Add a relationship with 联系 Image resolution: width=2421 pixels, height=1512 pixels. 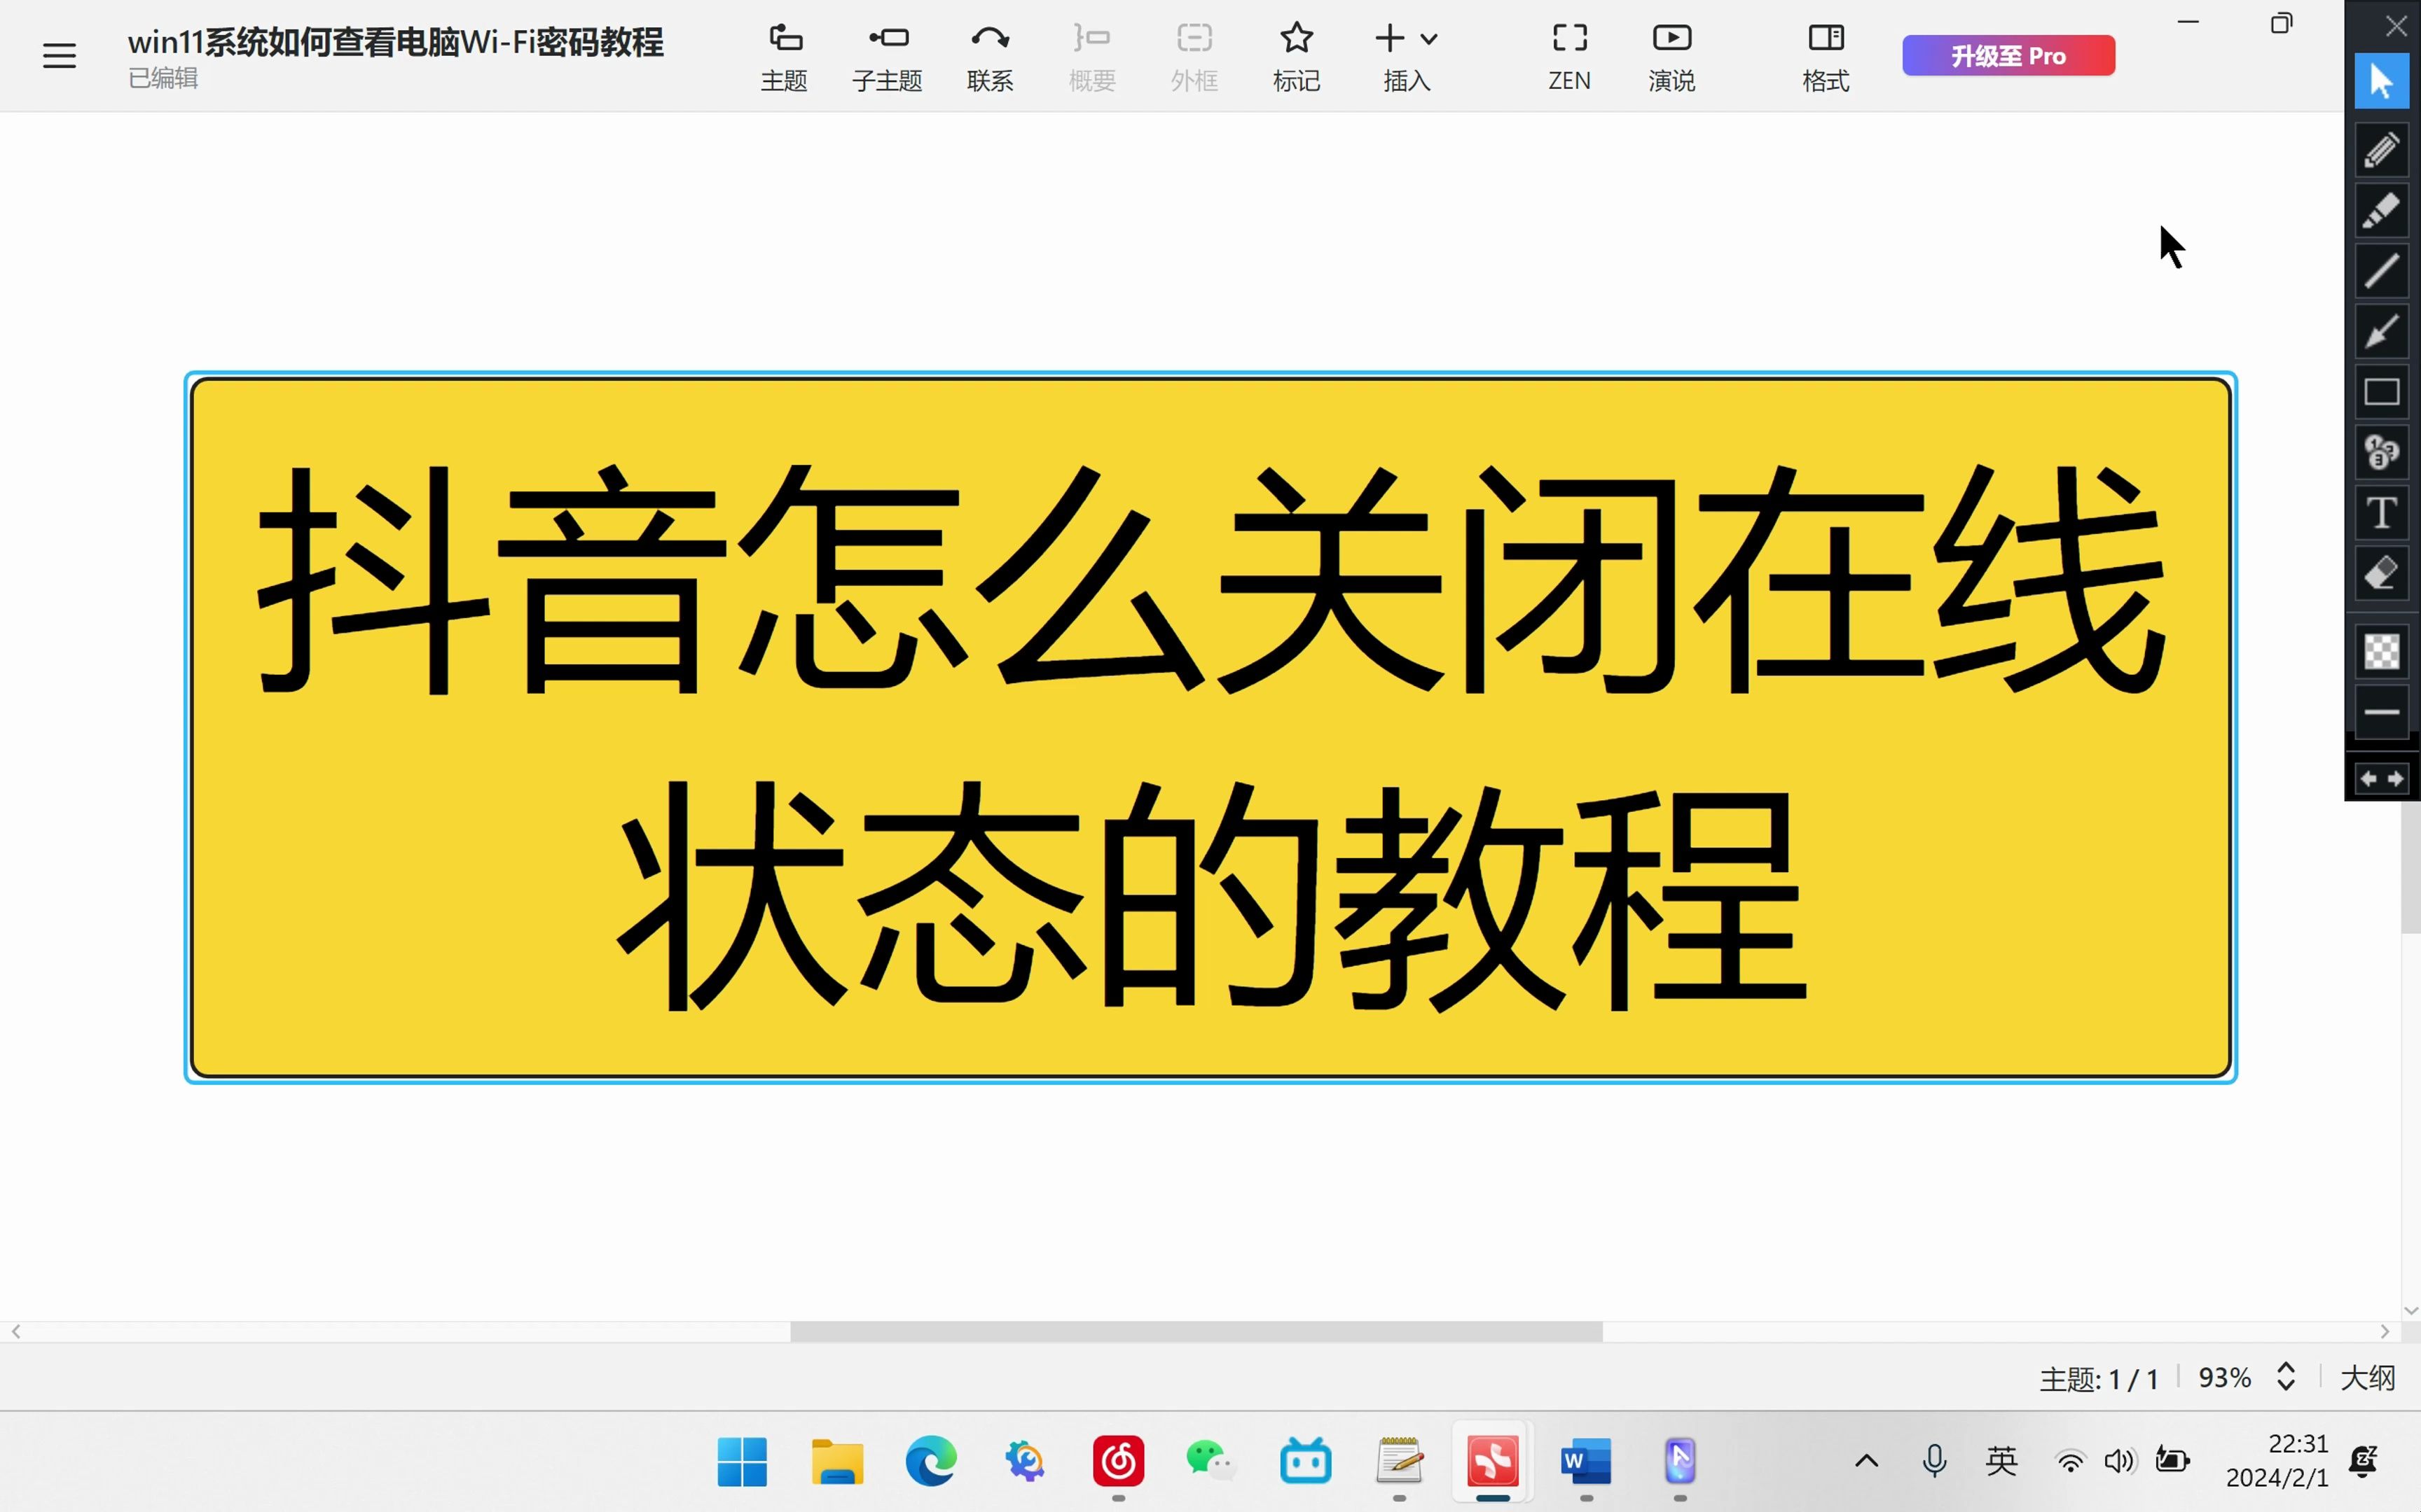pos(991,58)
